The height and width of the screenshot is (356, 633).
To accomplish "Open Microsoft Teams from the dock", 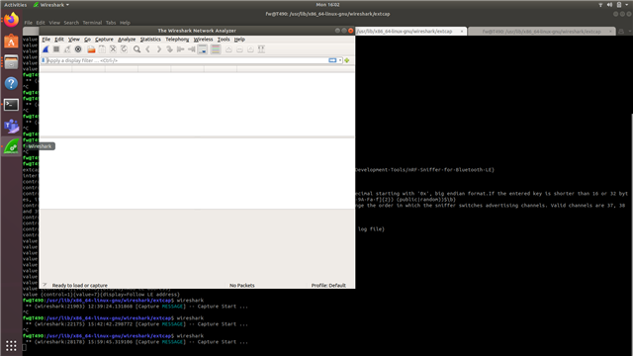I will (11, 126).
